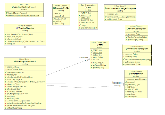Select the Inventory<T> class icon
165x115 pixels.
pyautogui.click(x=130, y=74)
